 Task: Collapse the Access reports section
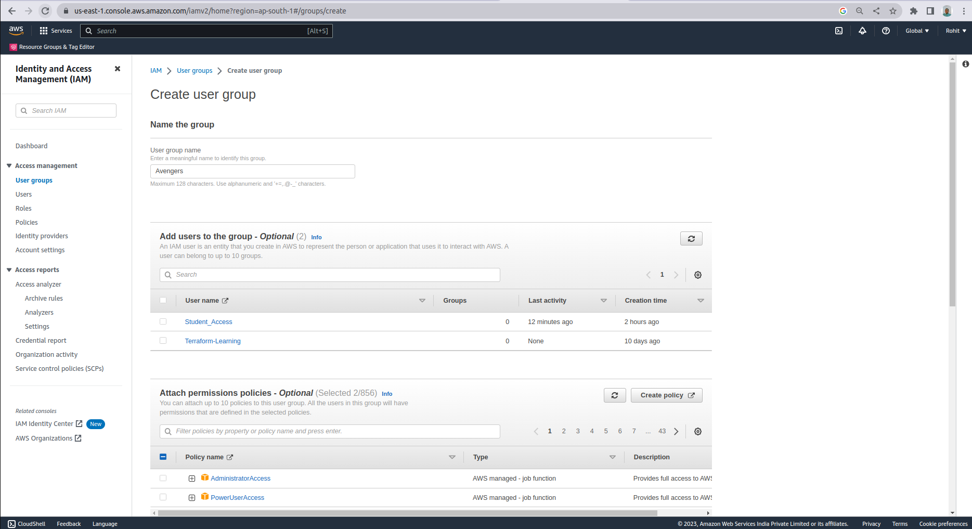pyautogui.click(x=9, y=270)
